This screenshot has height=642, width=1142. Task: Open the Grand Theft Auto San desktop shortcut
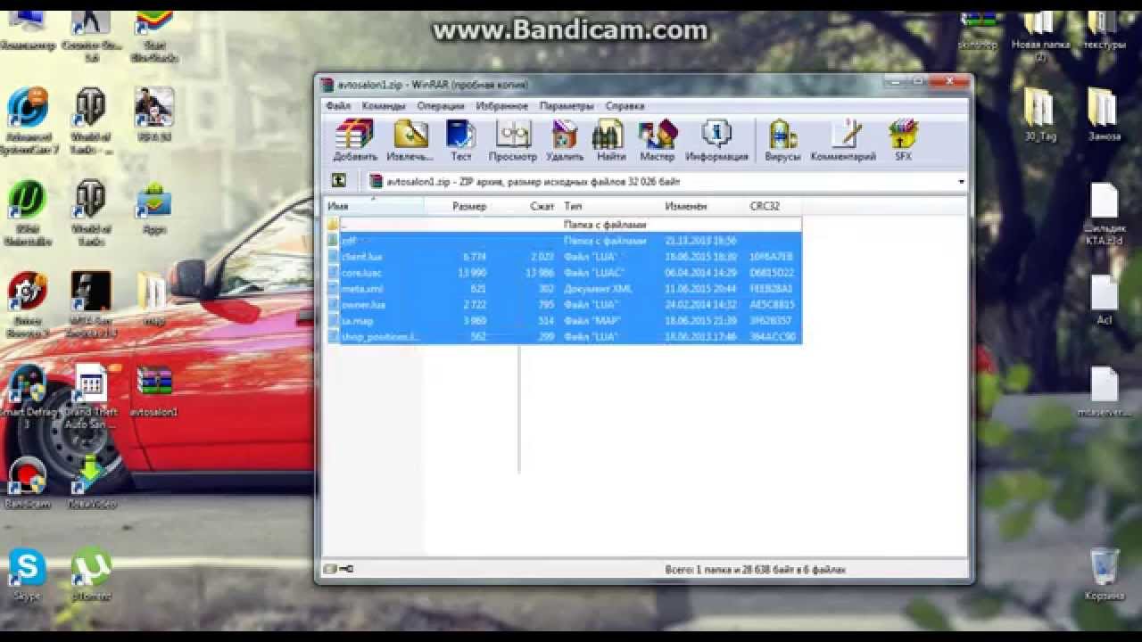90,396
